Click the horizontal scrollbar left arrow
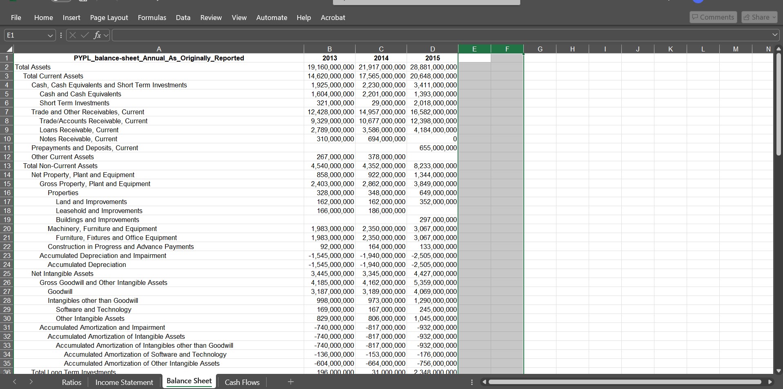The image size is (783, 389). [484, 382]
